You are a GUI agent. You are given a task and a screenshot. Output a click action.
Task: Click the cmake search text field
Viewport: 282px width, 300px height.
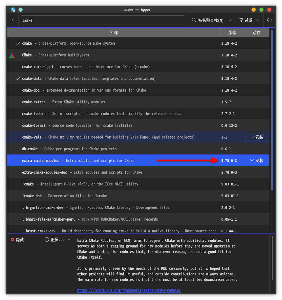tap(103, 20)
